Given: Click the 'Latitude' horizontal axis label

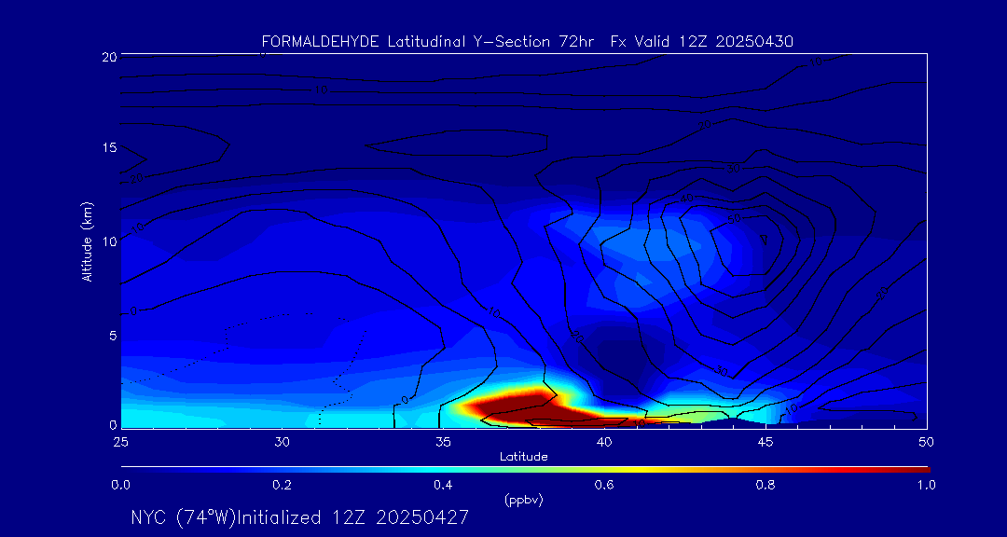Looking at the screenshot, I should (524, 457).
